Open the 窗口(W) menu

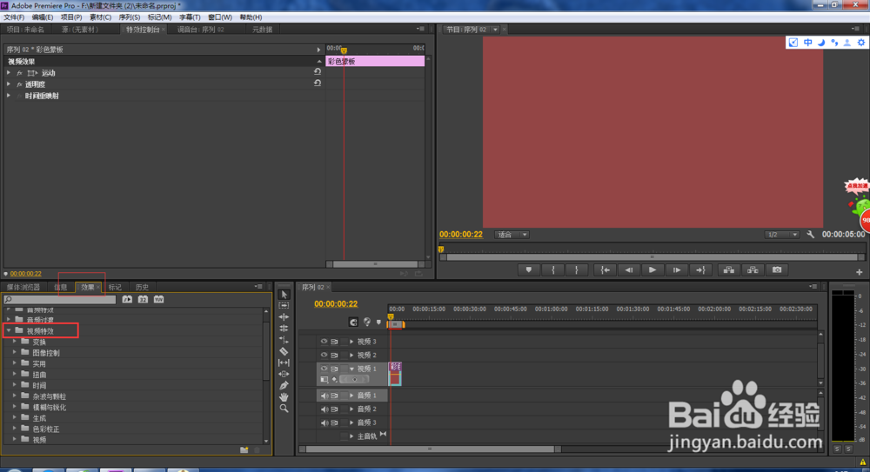click(220, 17)
